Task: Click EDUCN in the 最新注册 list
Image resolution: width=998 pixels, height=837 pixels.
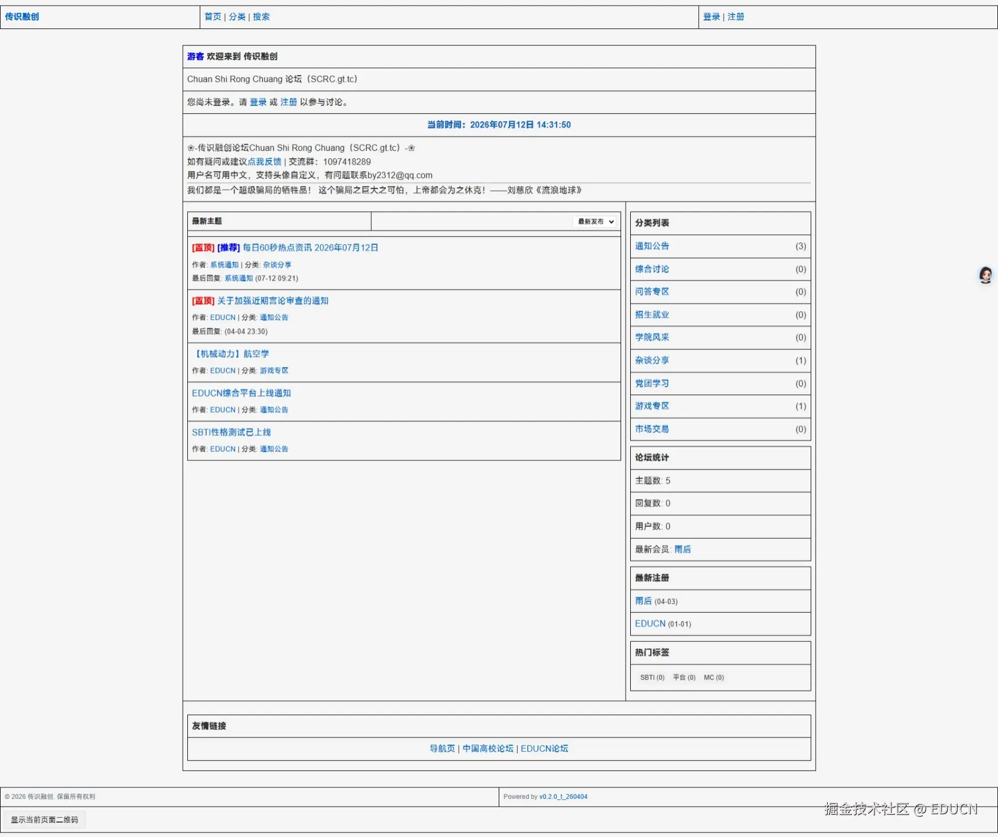Action: pos(650,624)
